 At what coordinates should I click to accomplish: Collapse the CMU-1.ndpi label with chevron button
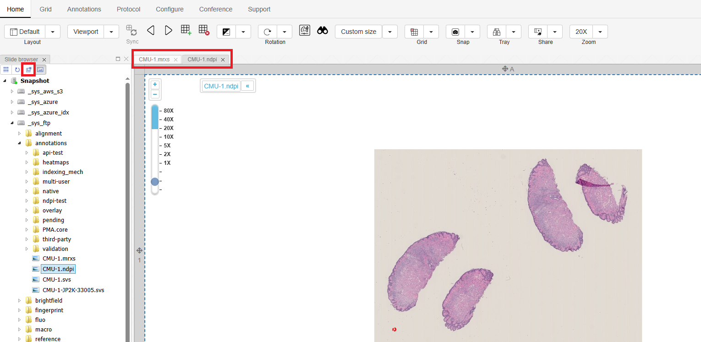(x=247, y=86)
